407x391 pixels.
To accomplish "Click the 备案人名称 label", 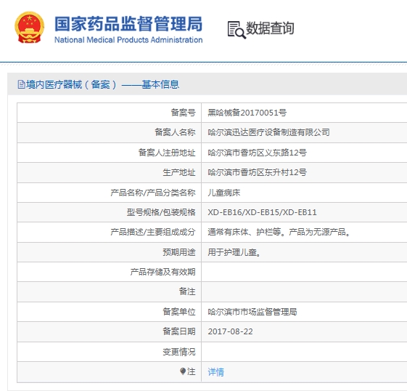I will pos(175,132).
